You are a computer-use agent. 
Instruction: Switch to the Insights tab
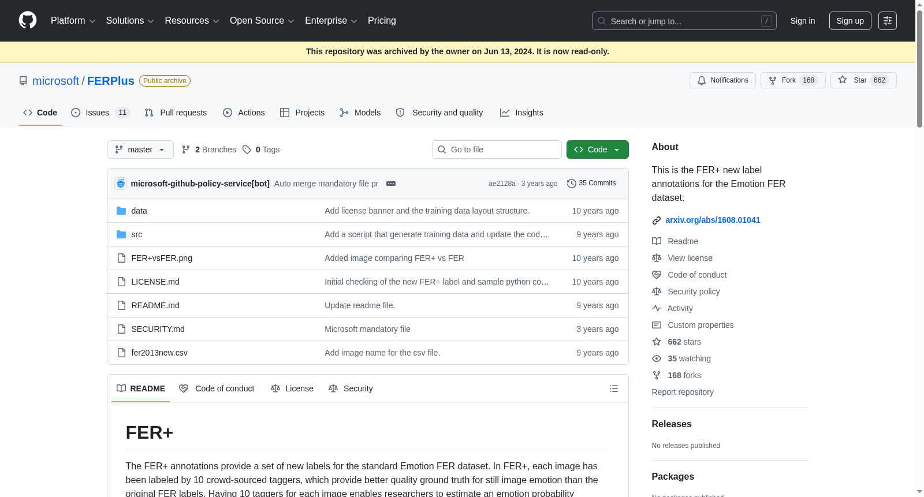[x=521, y=113]
